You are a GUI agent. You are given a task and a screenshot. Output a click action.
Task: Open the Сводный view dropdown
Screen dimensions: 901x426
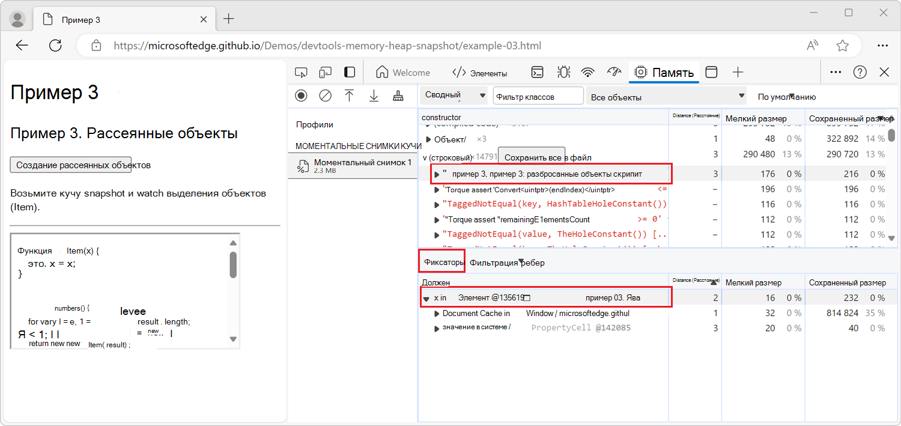[x=454, y=96]
